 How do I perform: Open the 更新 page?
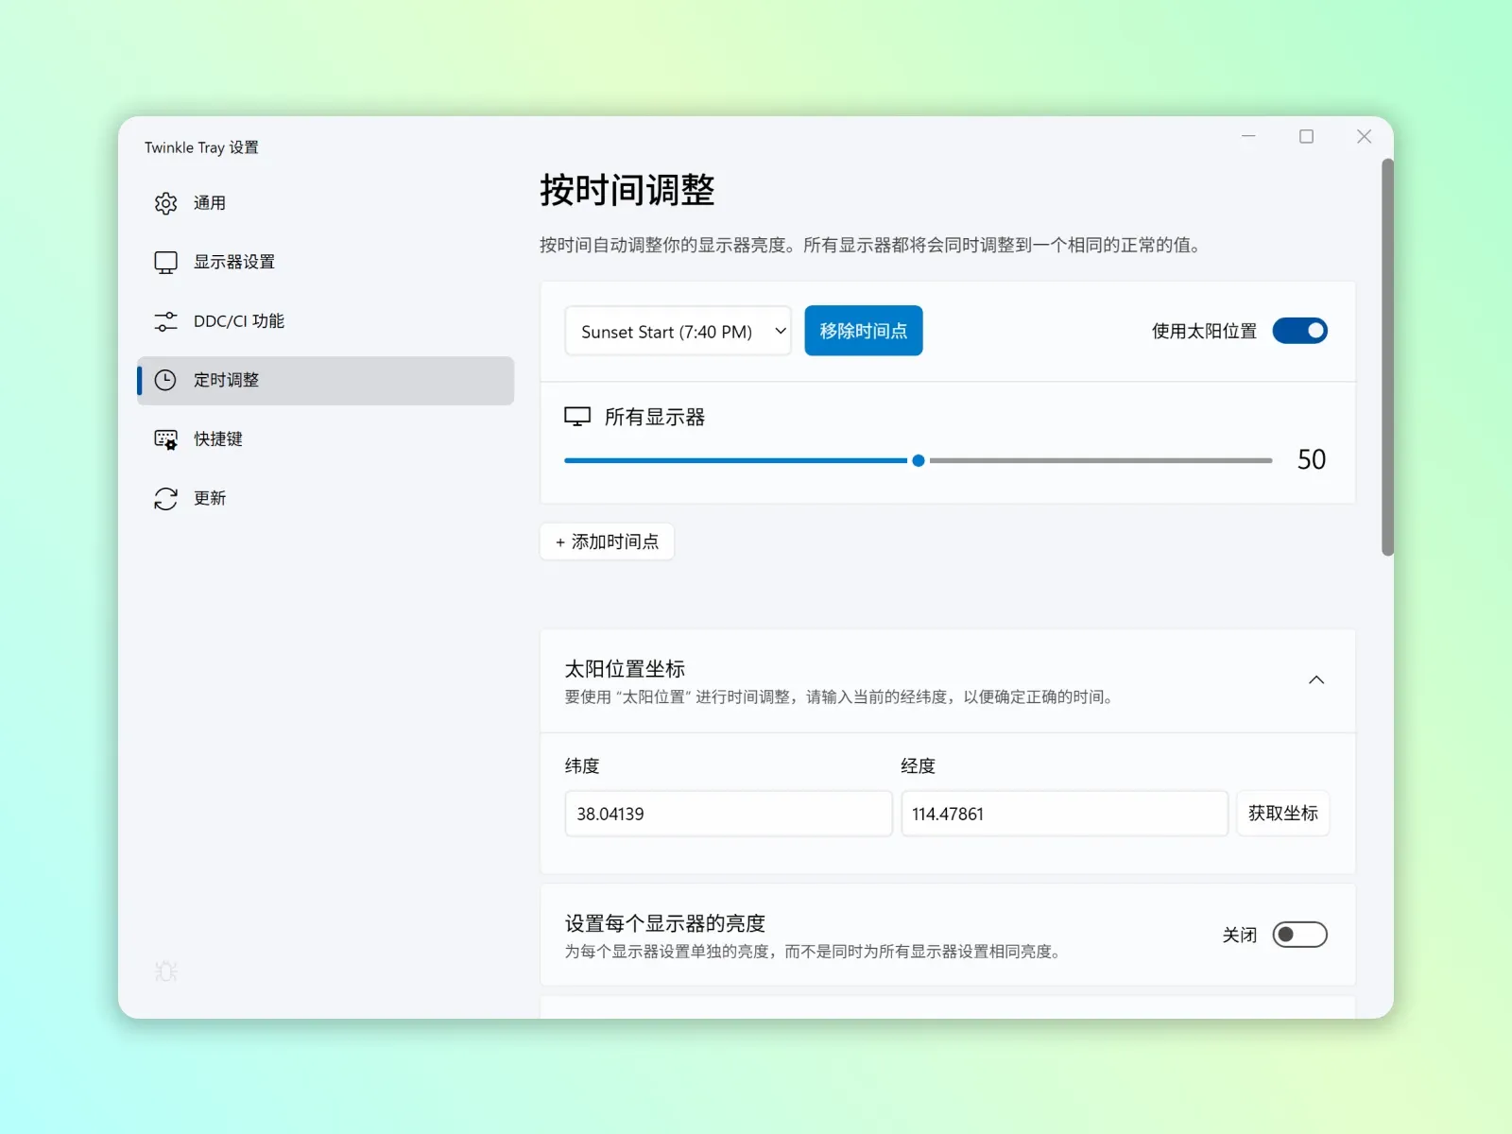pos(325,498)
